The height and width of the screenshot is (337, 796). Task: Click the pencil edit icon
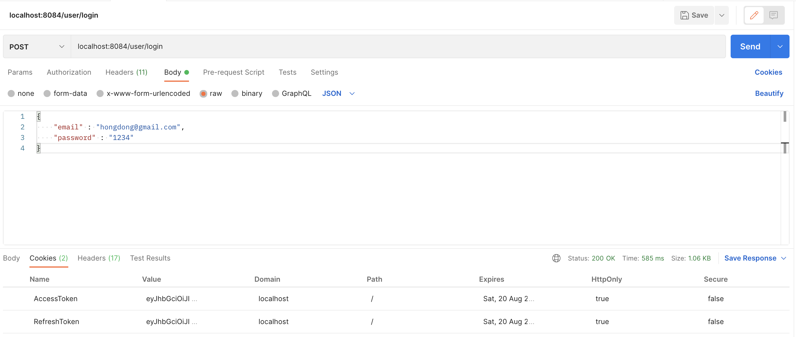pyautogui.click(x=754, y=15)
